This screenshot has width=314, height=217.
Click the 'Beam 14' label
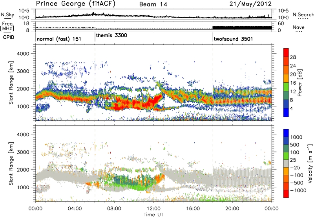pyautogui.click(x=153, y=4)
